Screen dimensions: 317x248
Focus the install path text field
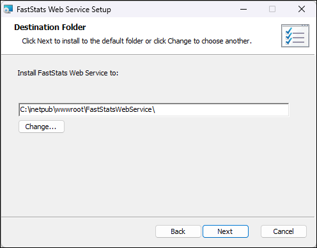(154, 109)
